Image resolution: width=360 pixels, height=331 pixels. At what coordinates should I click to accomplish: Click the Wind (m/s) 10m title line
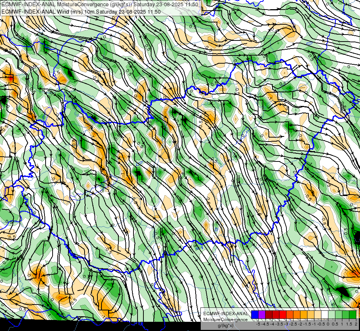coord(81,11)
